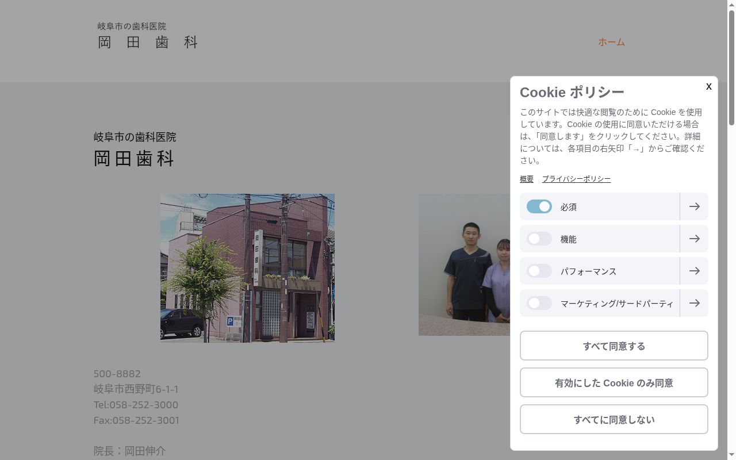Click the 岡田歯科 site logo title
This screenshot has height=460, width=736.
[148, 42]
